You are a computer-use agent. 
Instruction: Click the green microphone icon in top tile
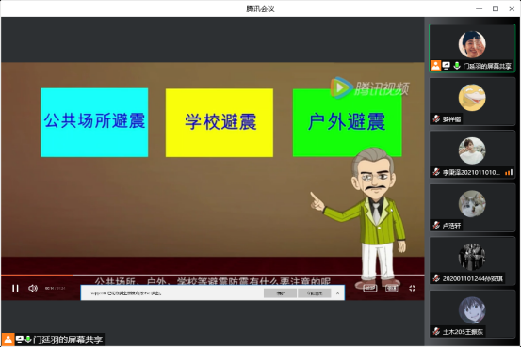click(457, 65)
